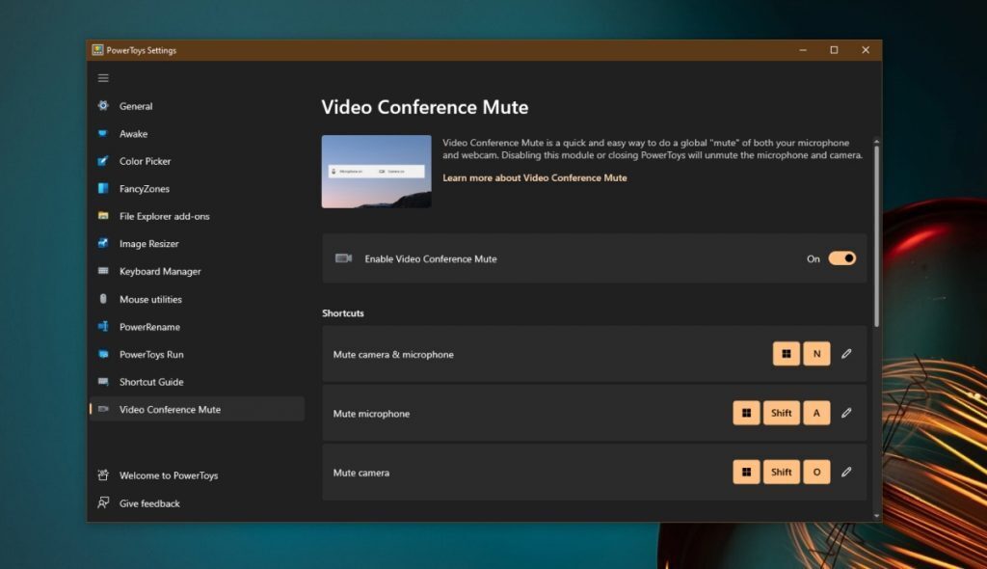
Task: Edit the Mute microphone shortcut pencil
Action: pyautogui.click(x=846, y=413)
